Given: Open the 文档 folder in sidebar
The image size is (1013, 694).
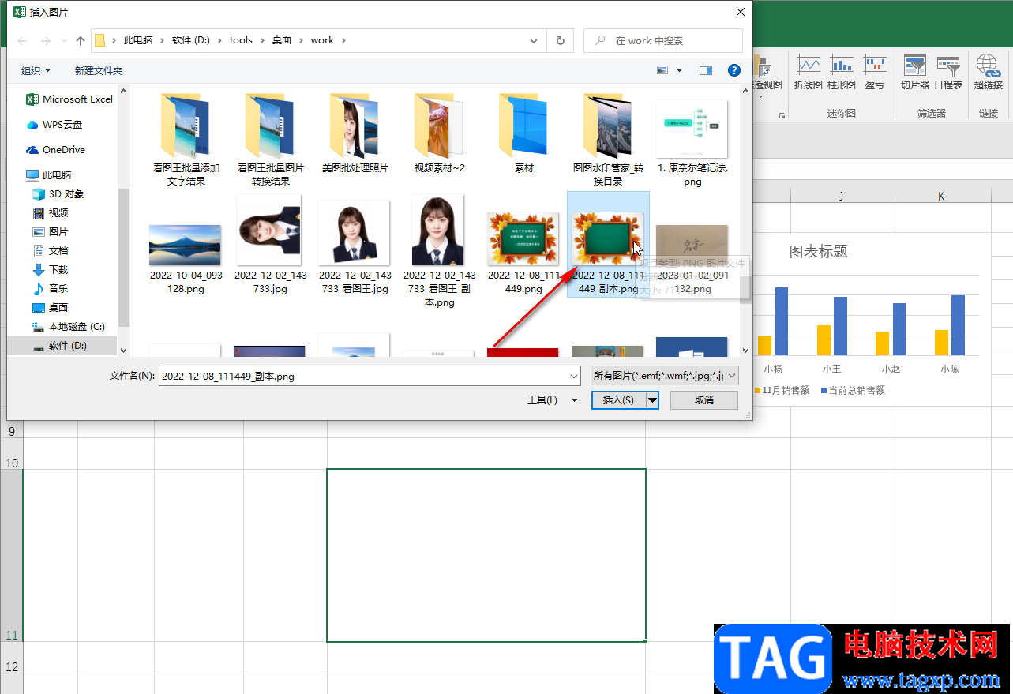Looking at the screenshot, I should (x=50, y=250).
